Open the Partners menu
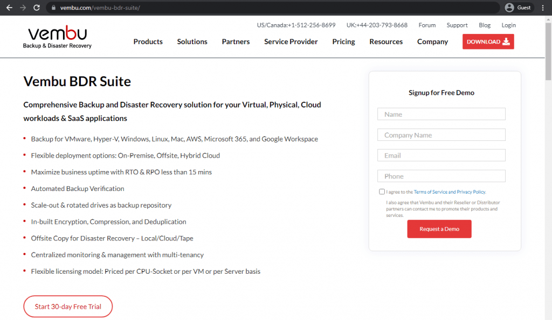552x320 pixels. click(x=236, y=41)
